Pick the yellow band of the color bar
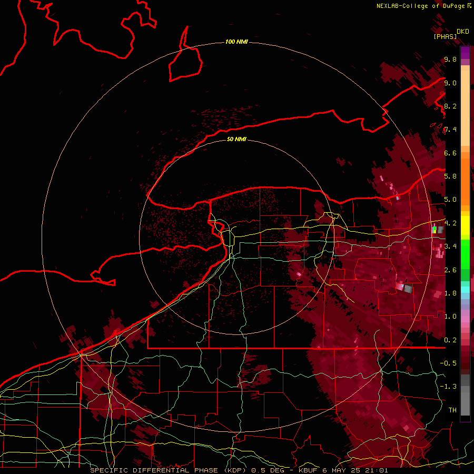Screen dimensions: 474x474 pyautogui.click(x=465, y=225)
